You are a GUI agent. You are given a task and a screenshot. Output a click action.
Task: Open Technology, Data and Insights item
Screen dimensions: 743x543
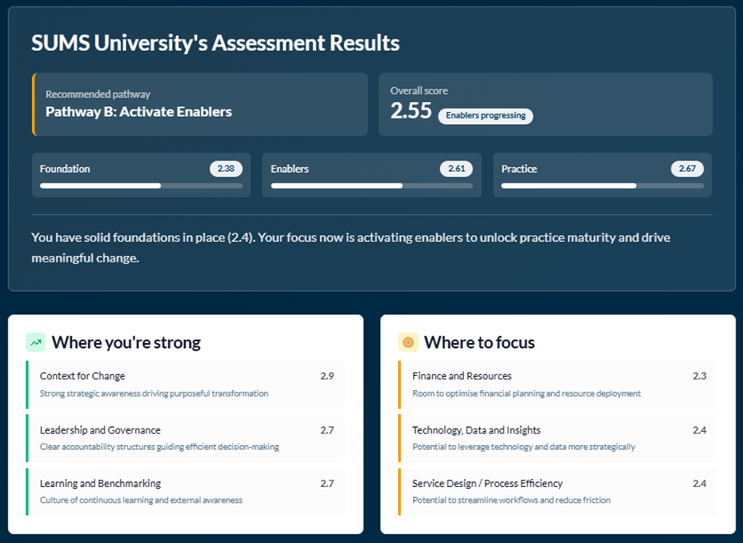coord(558,439)
